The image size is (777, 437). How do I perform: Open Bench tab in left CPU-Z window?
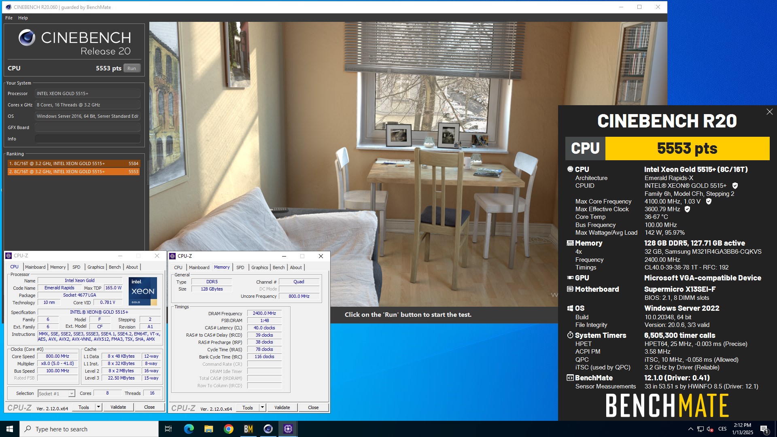tap(115, 267)
